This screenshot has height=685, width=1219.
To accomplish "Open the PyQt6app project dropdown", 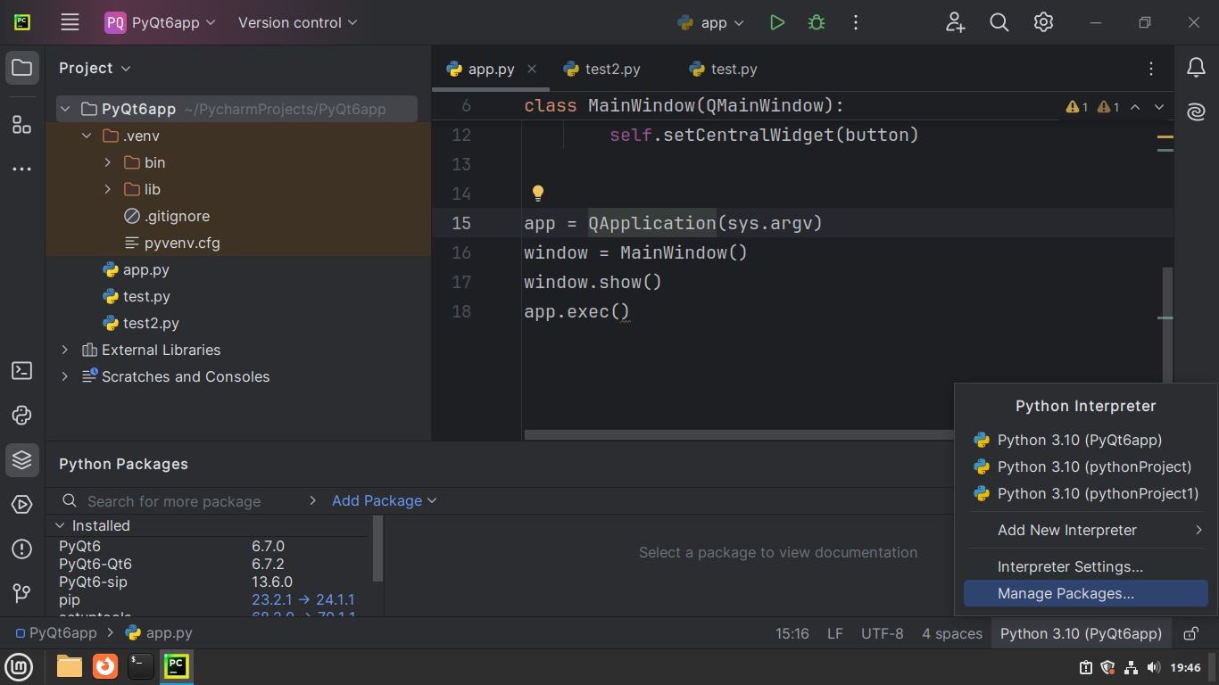I will 161,22.
